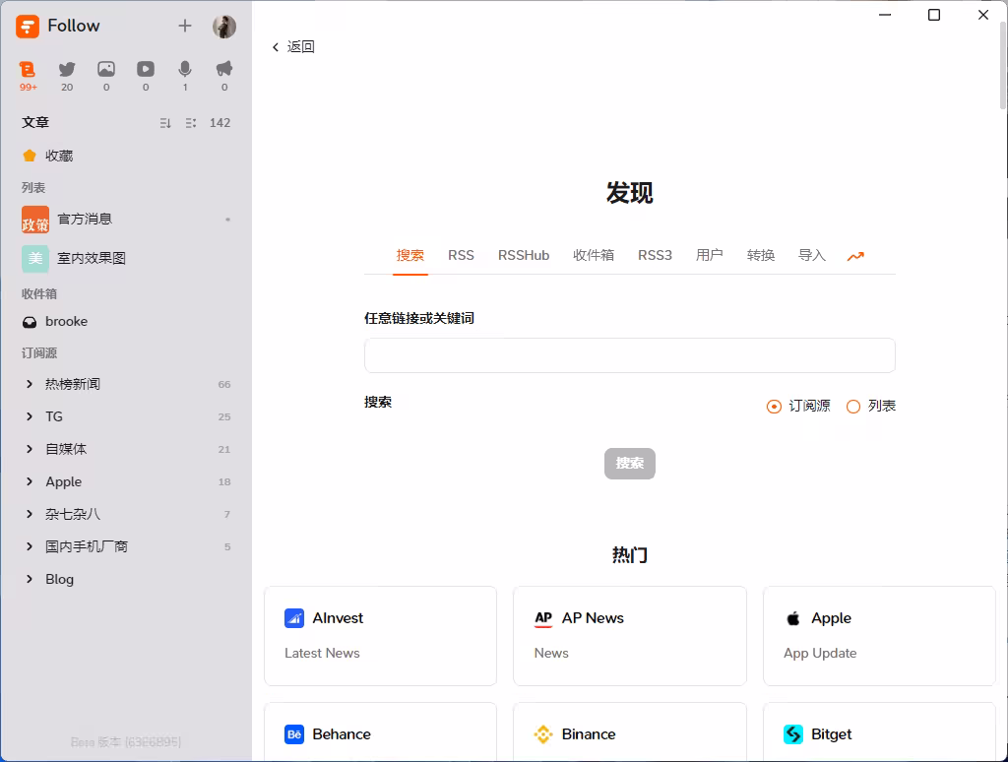Viewport: 1008px width, 762px height.
Task: Open the Behance card
Action: 381,732
